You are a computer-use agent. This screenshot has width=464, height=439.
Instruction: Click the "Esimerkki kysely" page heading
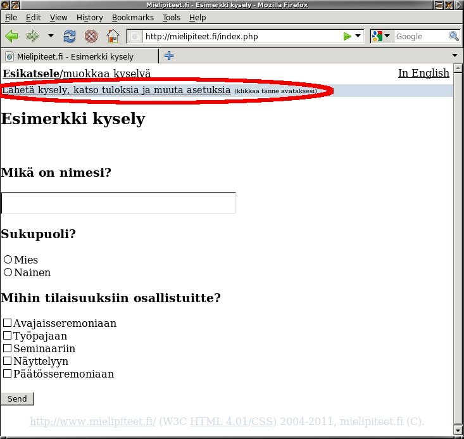click(73, 119)
